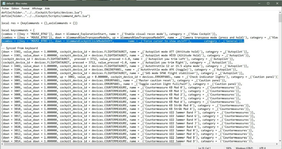
Task: Maximize the Bloc-notes window
Action: click(268, 3)
